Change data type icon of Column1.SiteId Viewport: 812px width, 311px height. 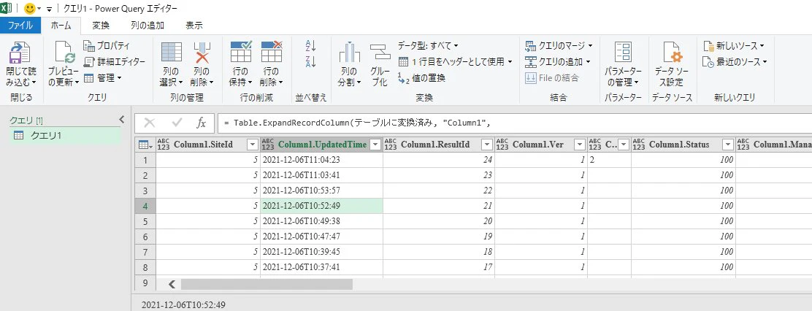click(164, 145)
